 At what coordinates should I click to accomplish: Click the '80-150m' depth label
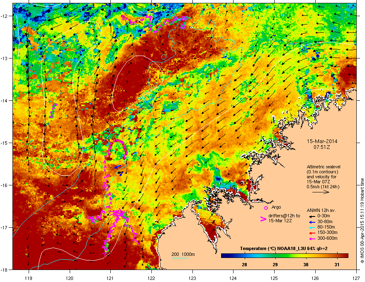point(326,227)
